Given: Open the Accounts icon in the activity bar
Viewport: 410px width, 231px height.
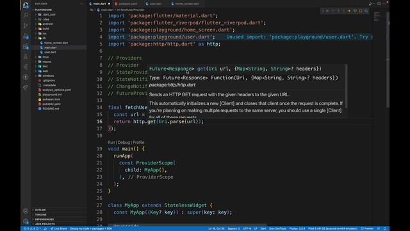Looking at the screenshot, I should tap(26, 211).
